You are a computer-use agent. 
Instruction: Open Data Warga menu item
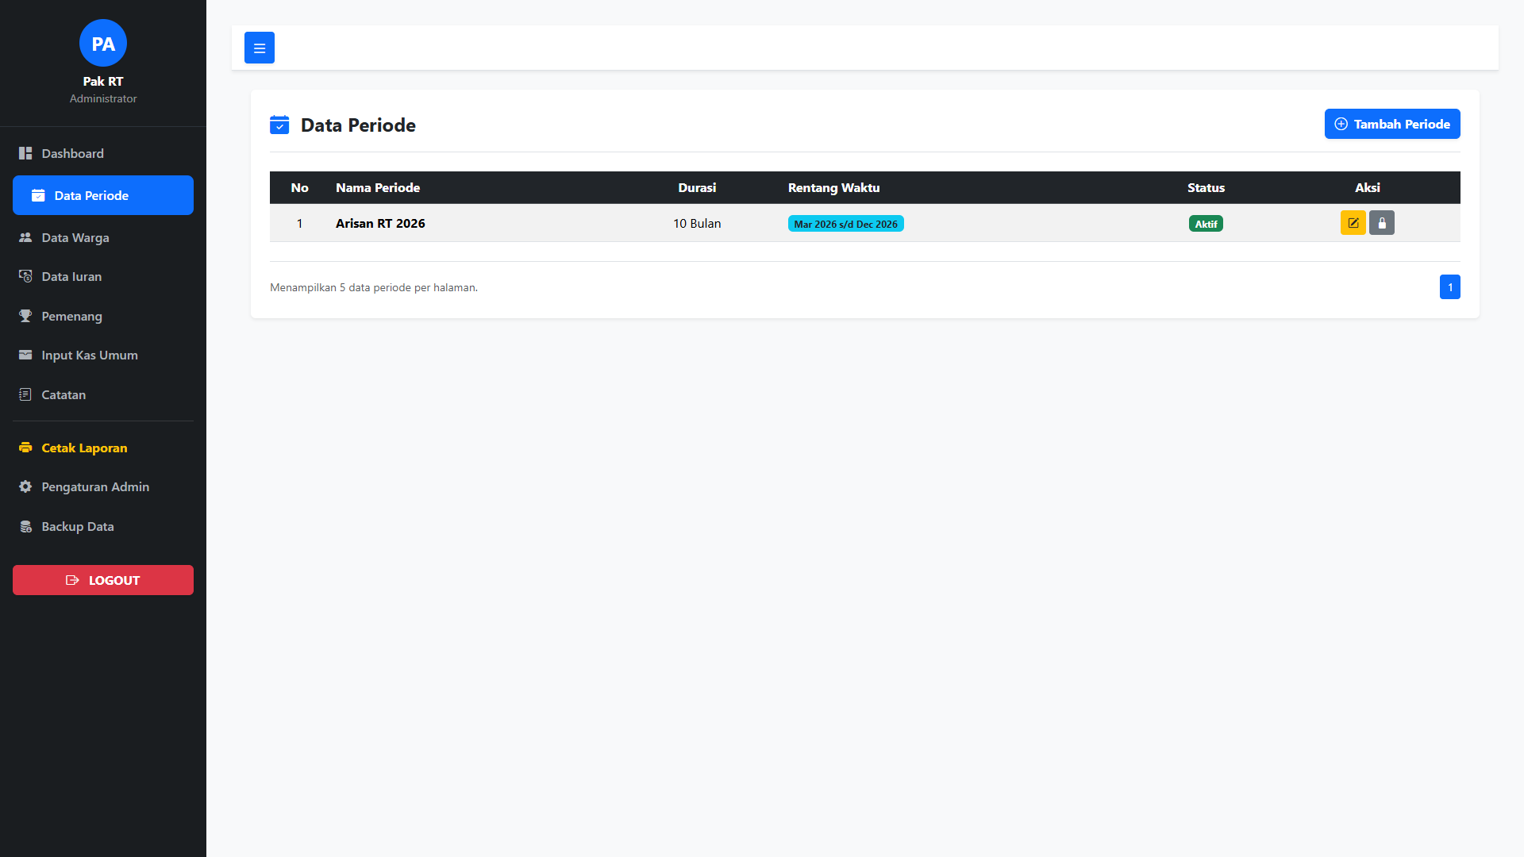75,237
